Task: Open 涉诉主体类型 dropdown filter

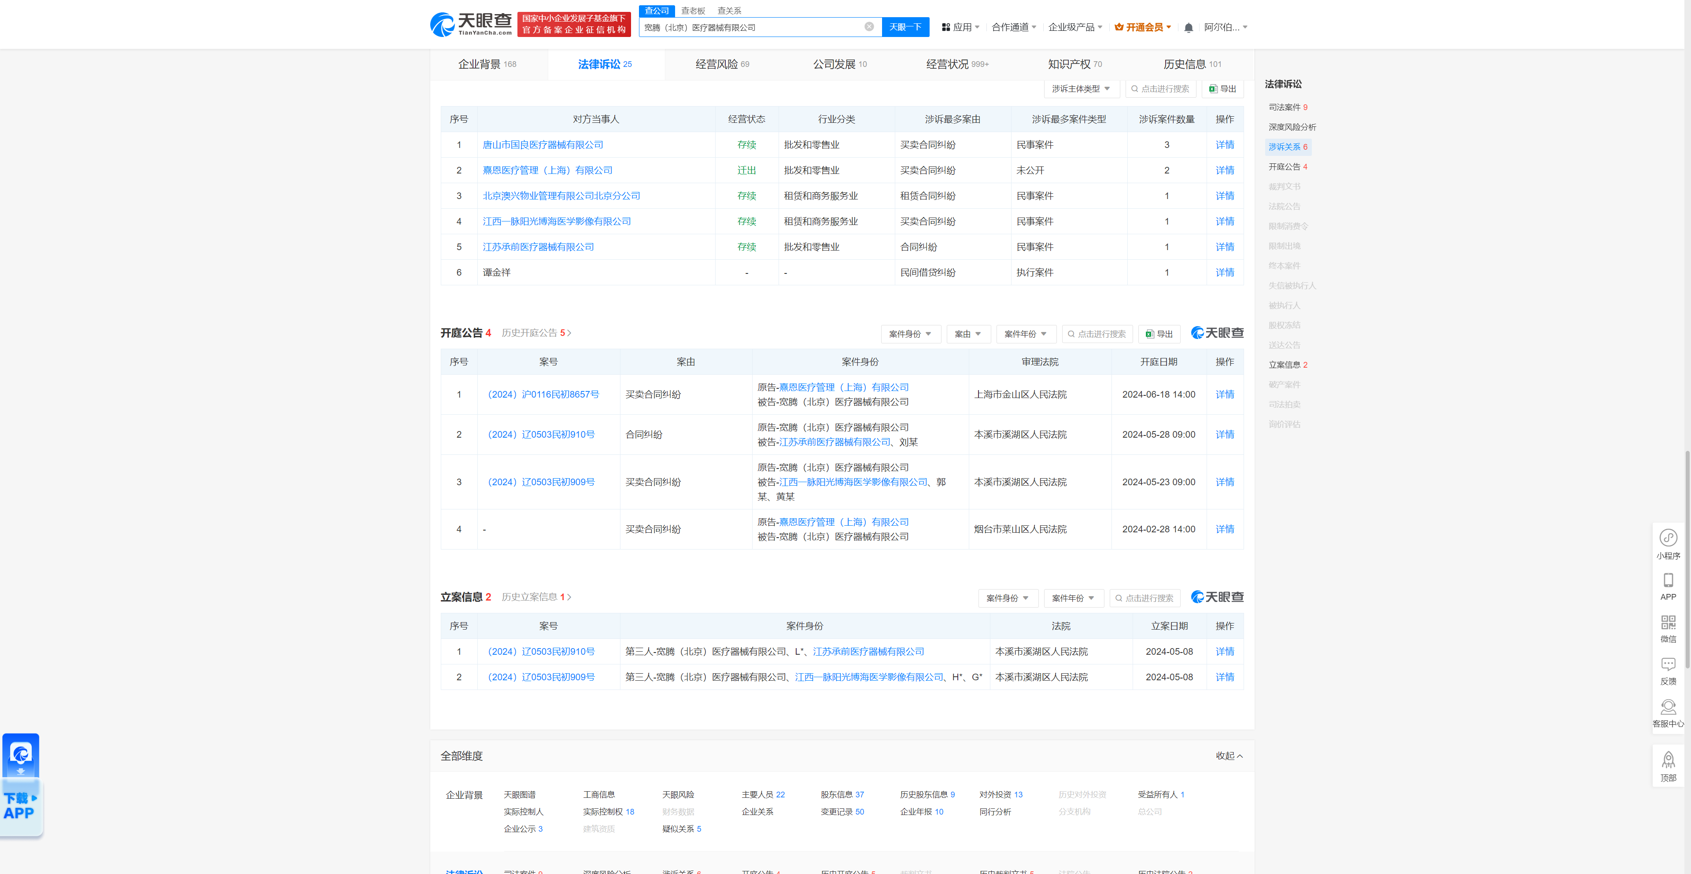Action: click(x=1081, y=89)
